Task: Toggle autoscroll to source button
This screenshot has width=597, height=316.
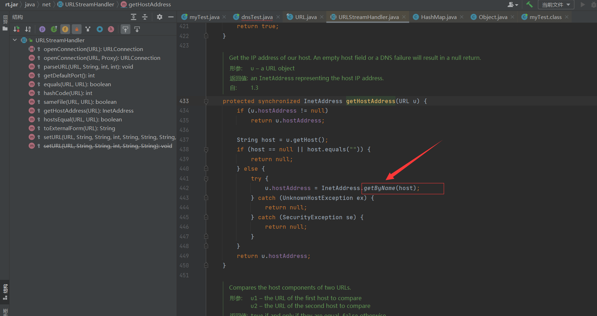Action: (x=125, y=29)
